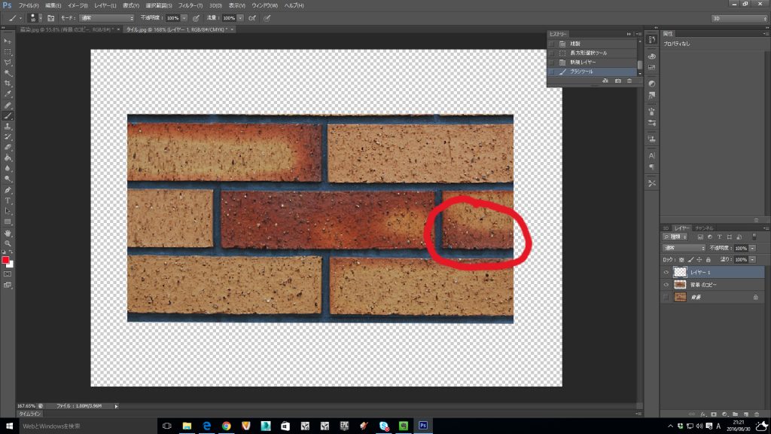Select the Hand tool

(x=8, y=233)
